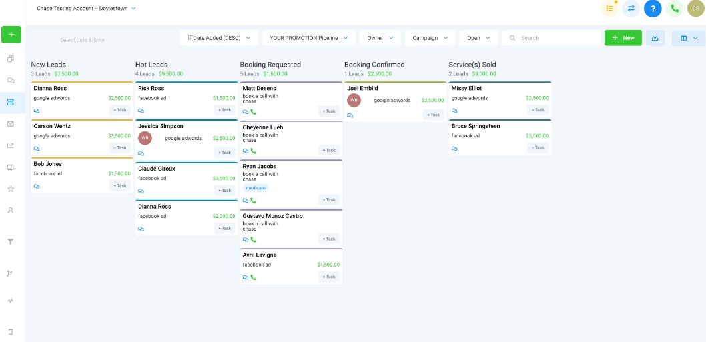Screen dimensions: 706x342
Task: Open the Campaign filter dropdown
Action: [430, 38]
